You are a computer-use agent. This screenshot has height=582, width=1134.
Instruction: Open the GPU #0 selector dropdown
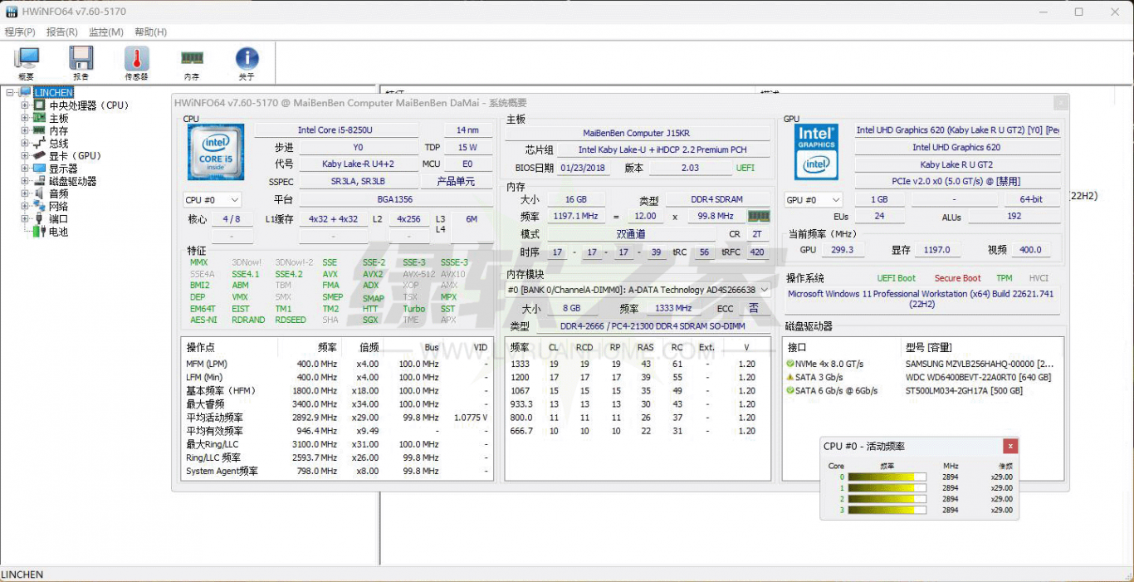(x=814, y=200)
